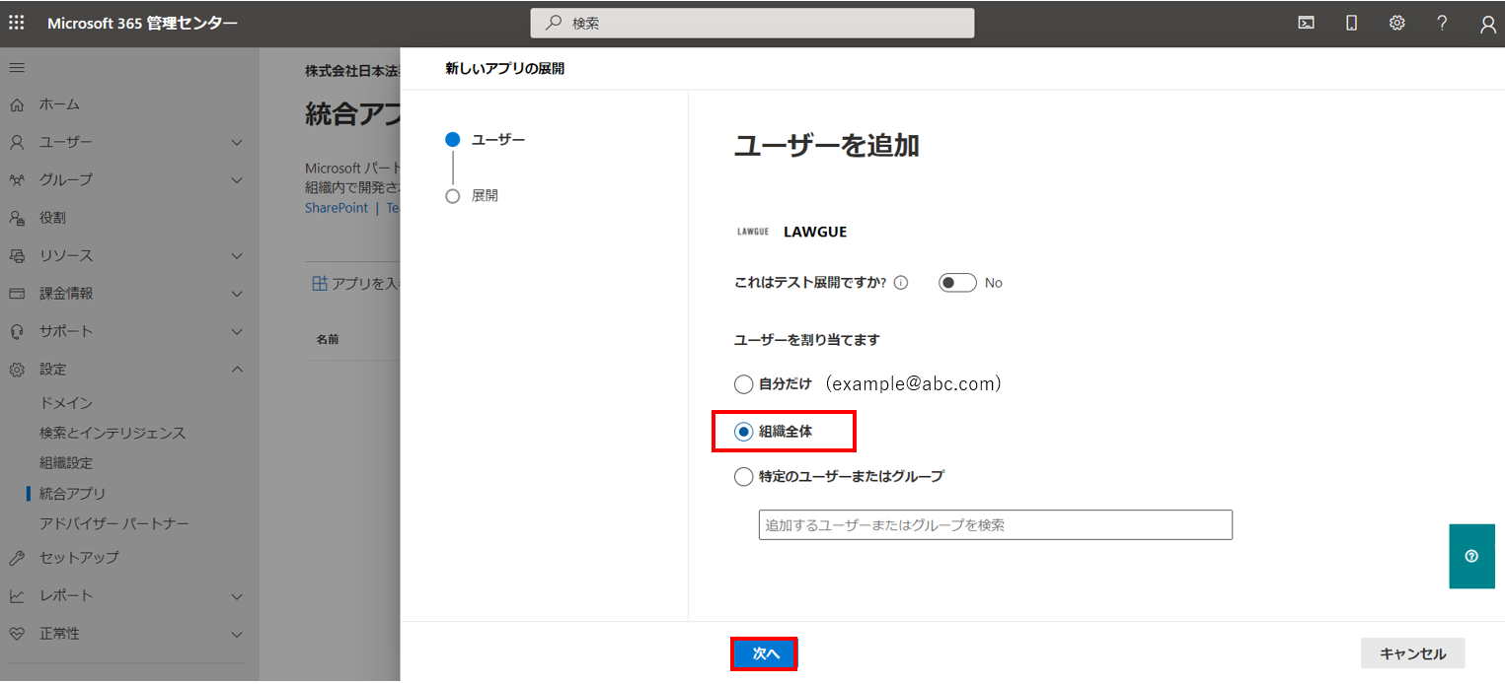Toggle the test deployment switch
This screenshot has width=1505, height=684.
click(x=956, y=283)
